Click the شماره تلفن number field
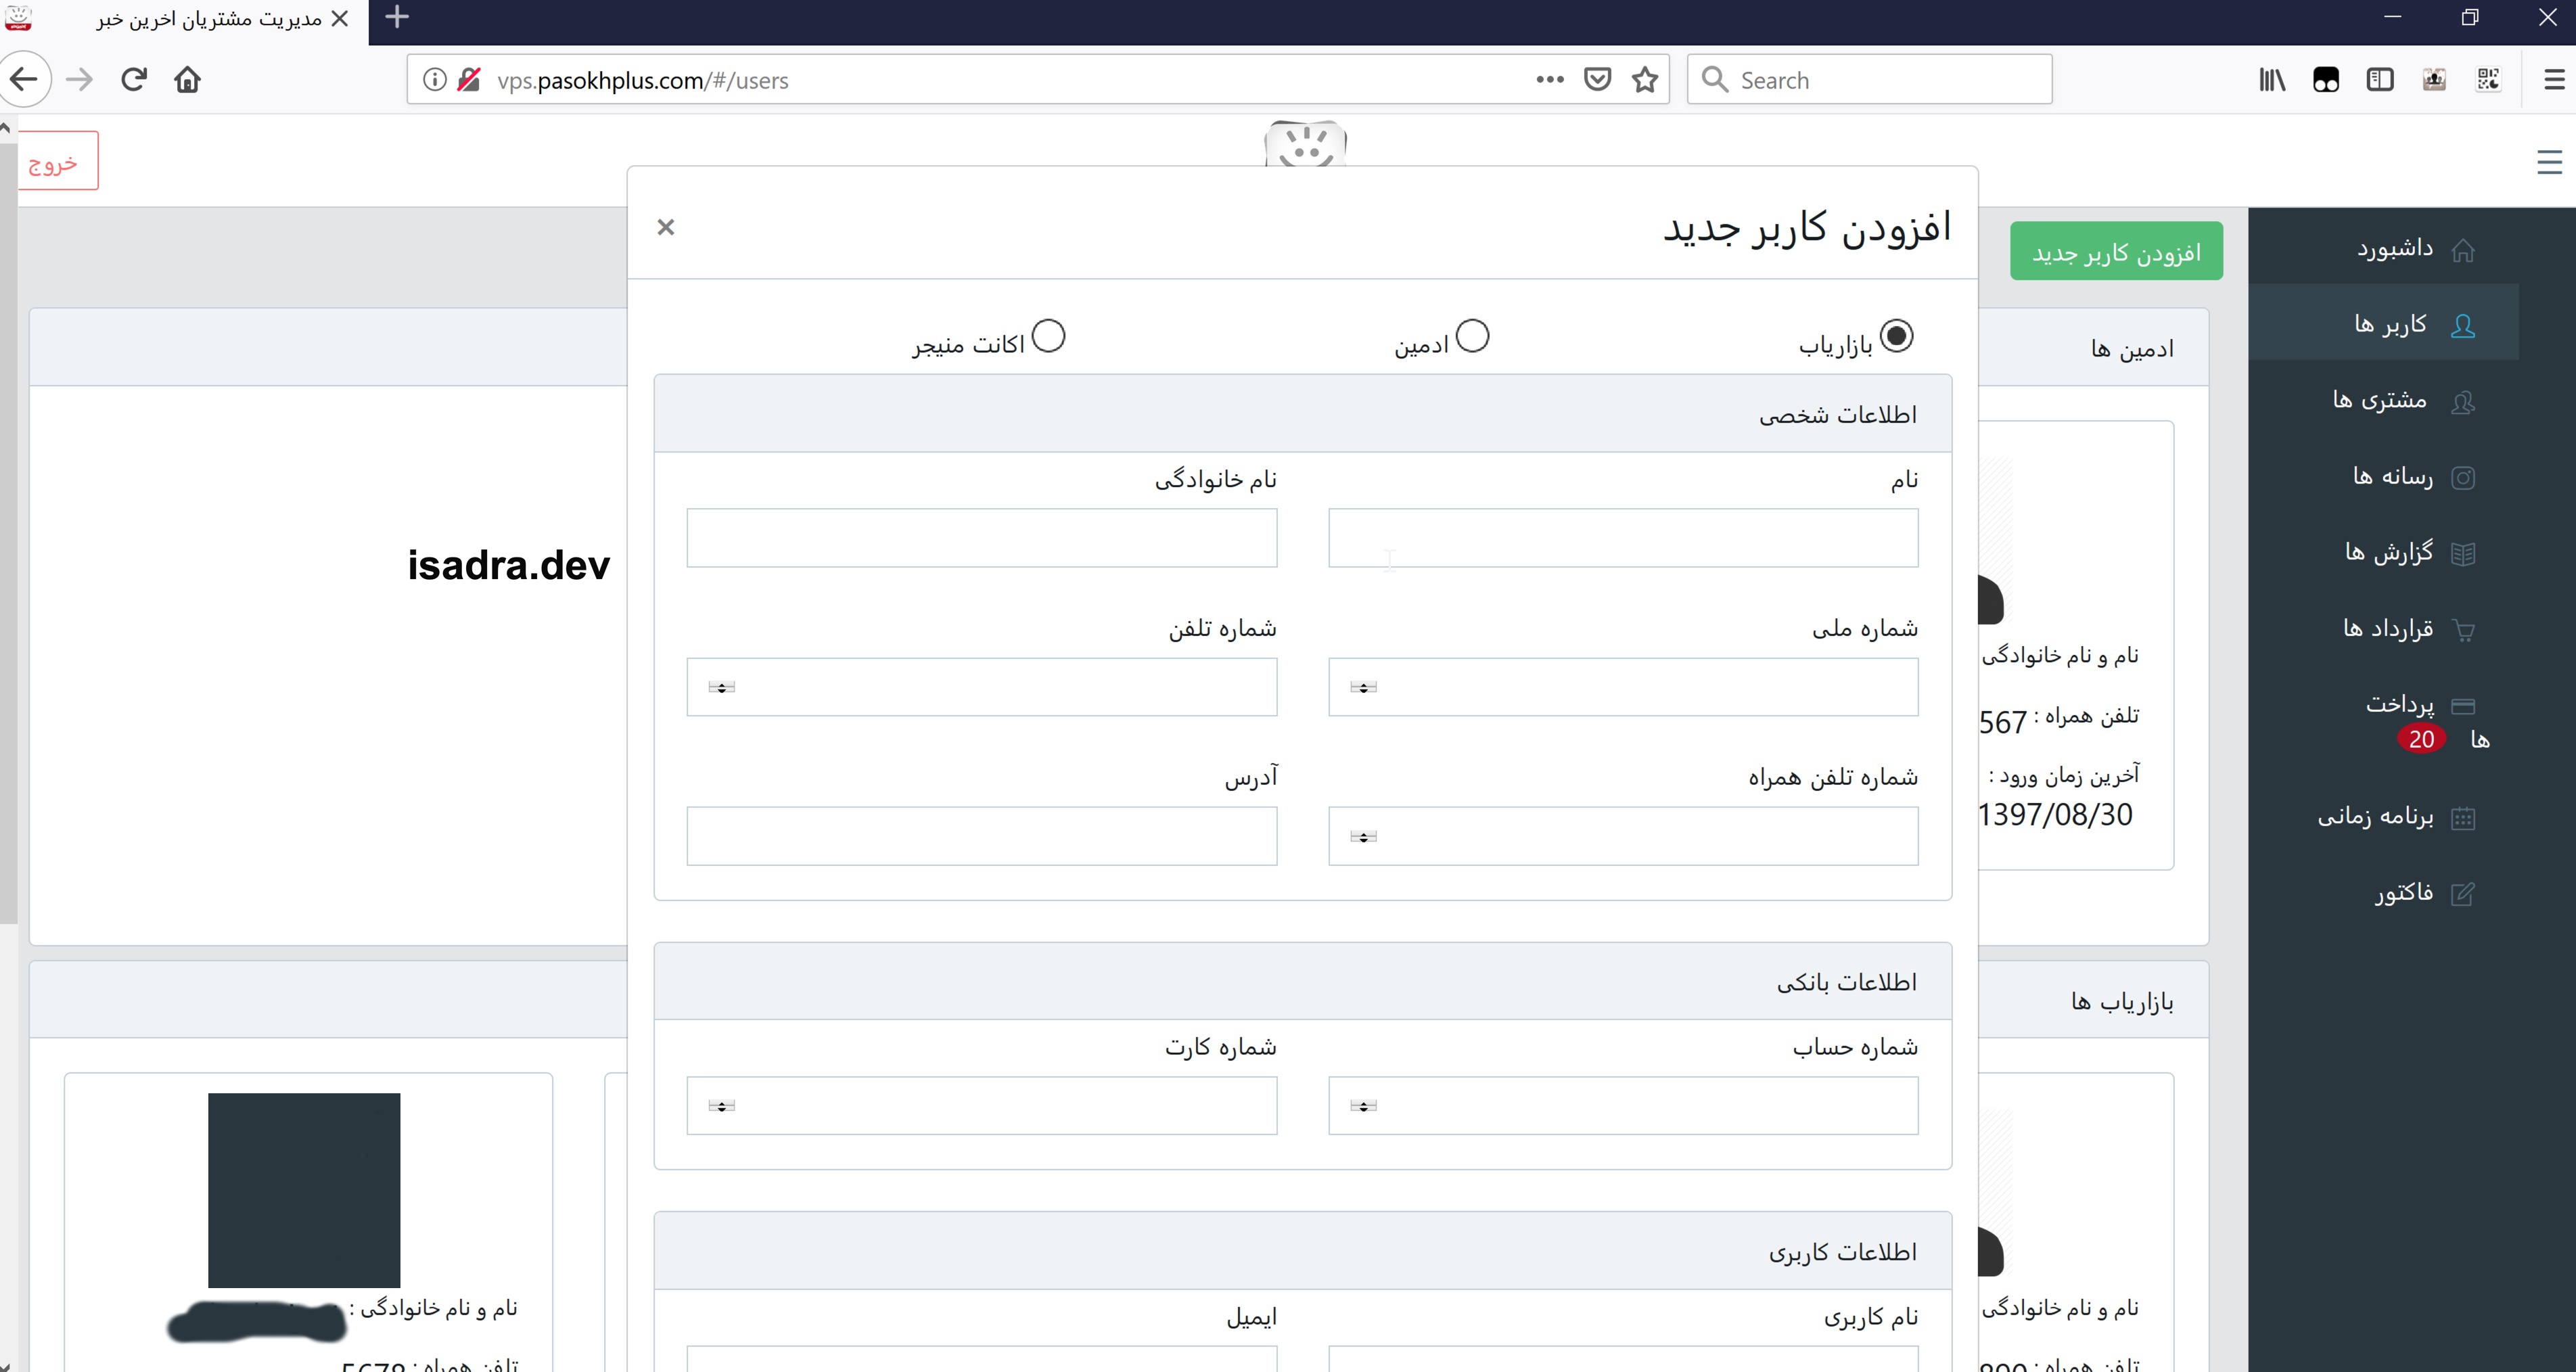Viewport: 2576px width, 1372px height. [x=981, y=687]
